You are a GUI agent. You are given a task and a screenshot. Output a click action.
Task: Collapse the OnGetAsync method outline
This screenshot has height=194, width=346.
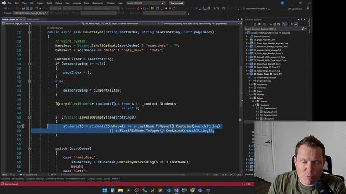click(x=29, y=32)
